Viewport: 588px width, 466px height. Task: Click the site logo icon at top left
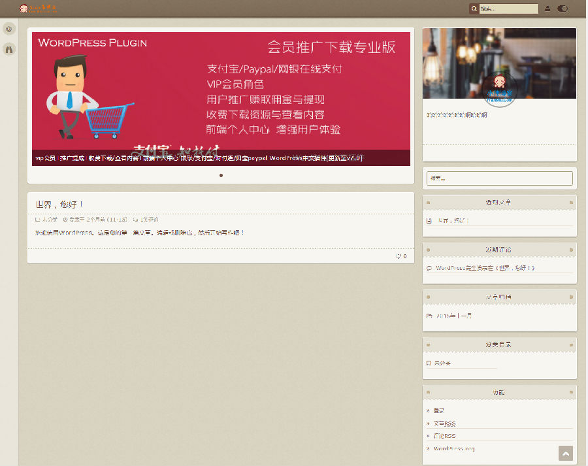click(25, 8)
